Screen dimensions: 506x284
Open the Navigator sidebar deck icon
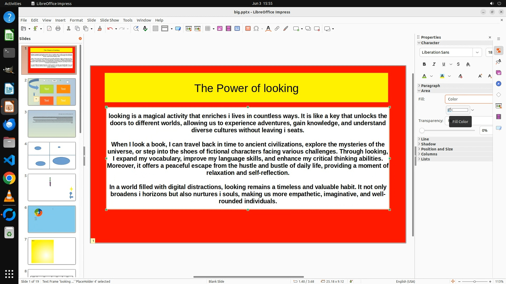coord(498,84)
